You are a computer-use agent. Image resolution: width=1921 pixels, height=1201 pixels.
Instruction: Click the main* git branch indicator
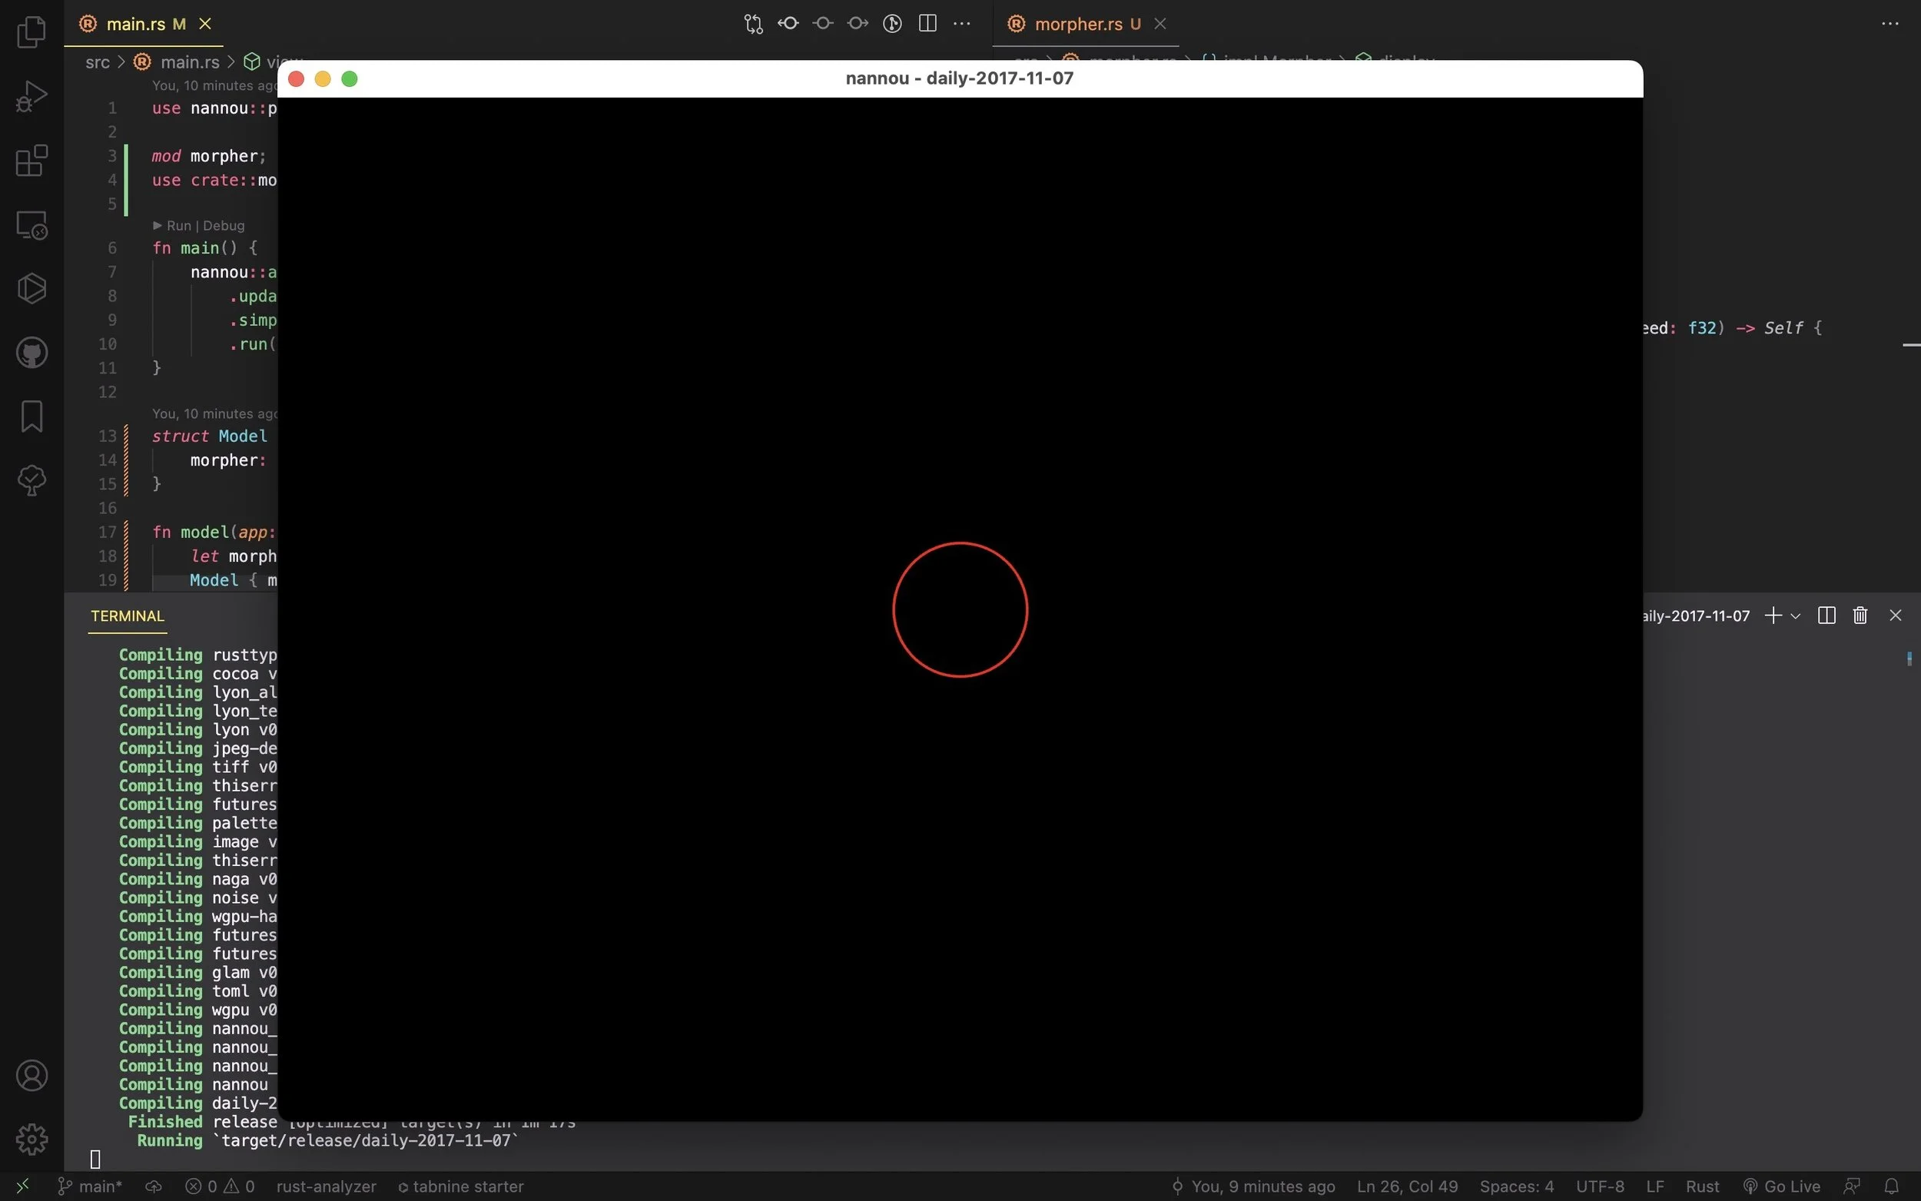(x=91, y=1186)
